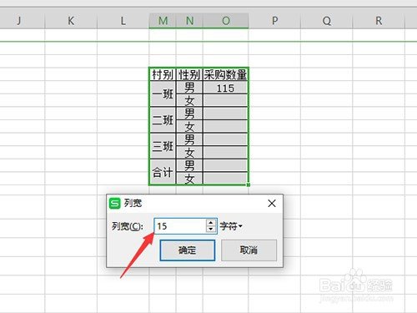417x313 pixels.
Task: Click the 列宽 input field showing 15
Action: pyautogui.click(x=180, y=226)
